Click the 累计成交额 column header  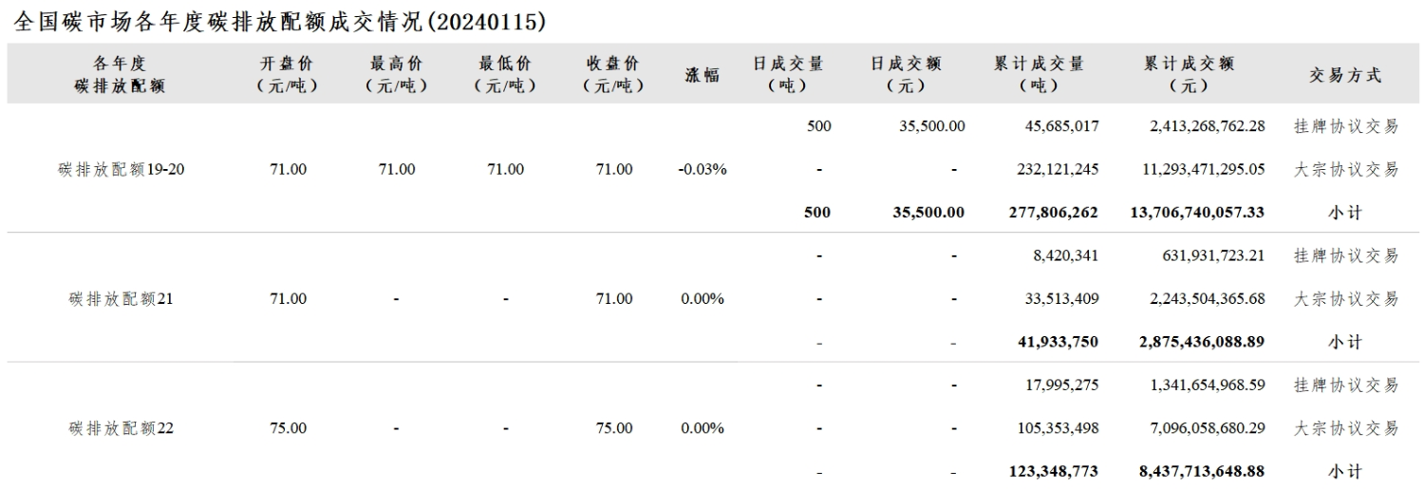[1189, 75]
